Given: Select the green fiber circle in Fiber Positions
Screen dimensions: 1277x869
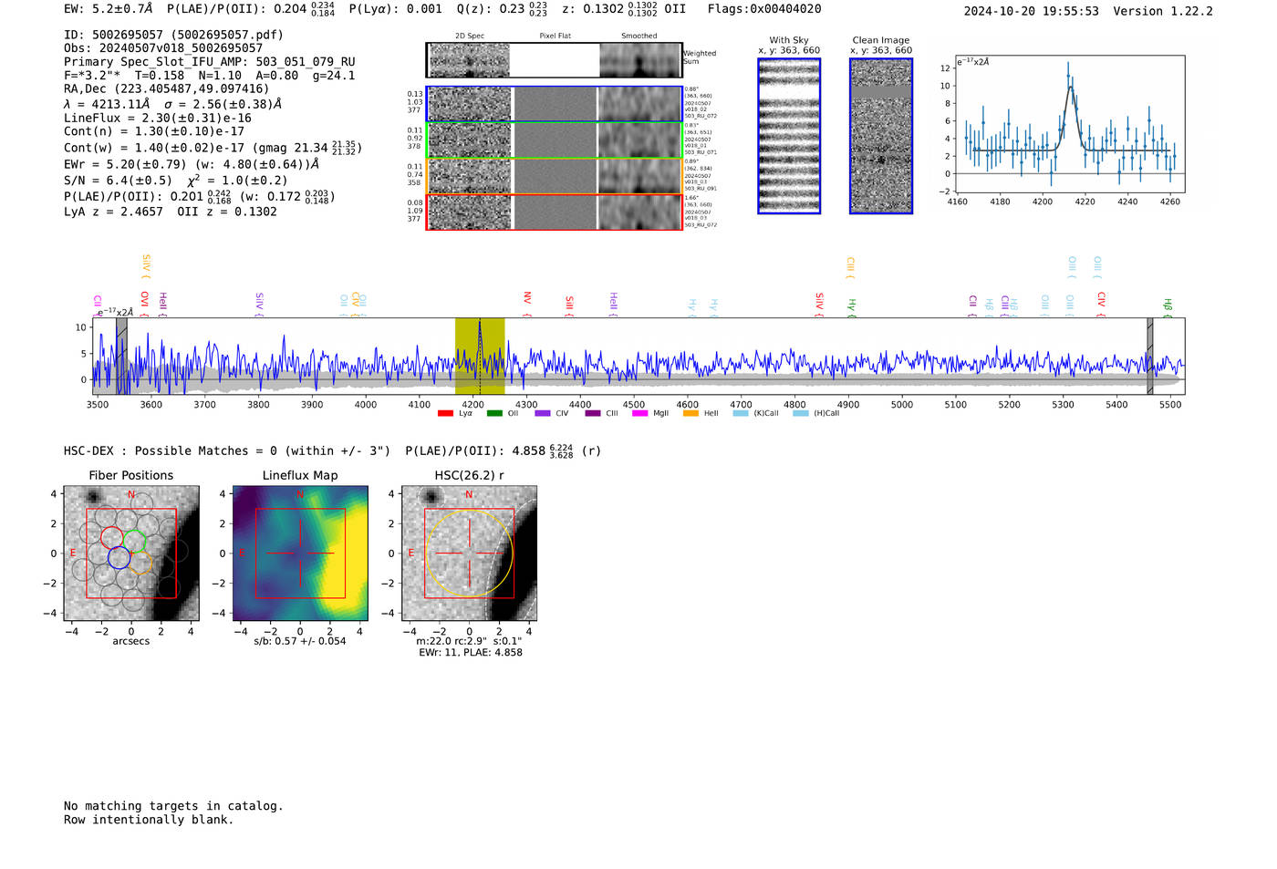Looking at the screenshot, I should pos(135,542).
